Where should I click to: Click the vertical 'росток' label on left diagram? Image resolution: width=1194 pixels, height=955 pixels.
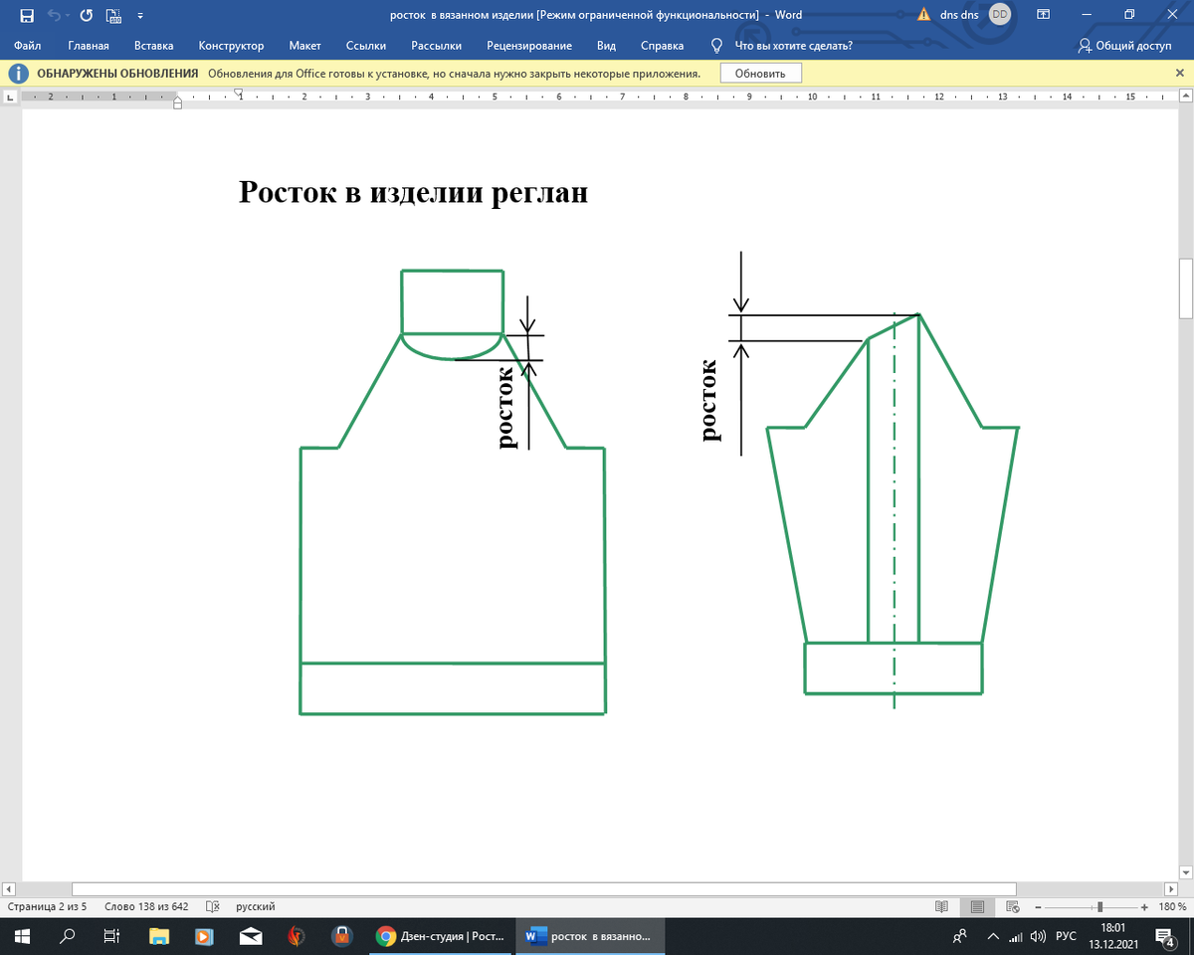[507, 407]
